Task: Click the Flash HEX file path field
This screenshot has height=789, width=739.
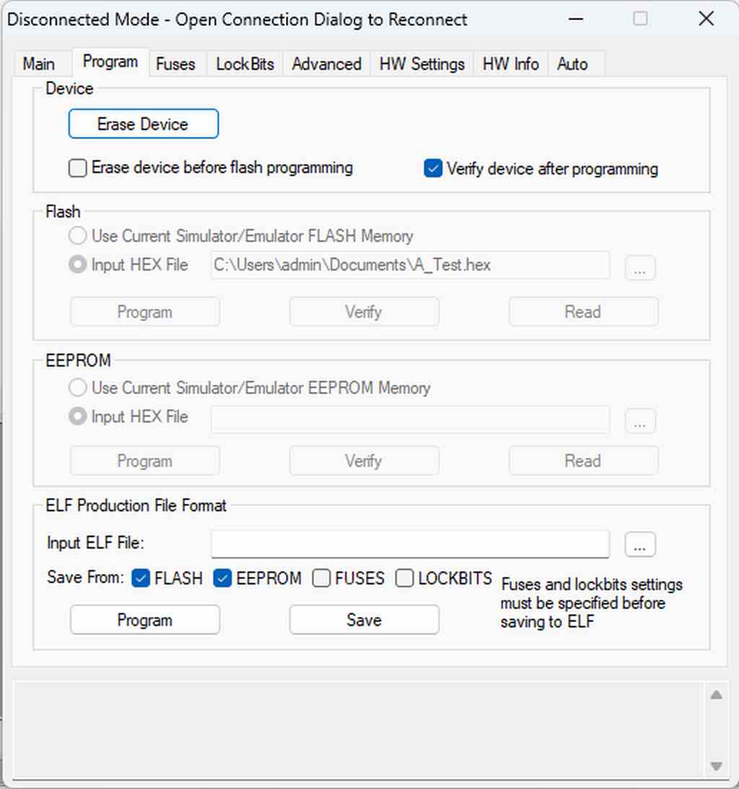Action: click(x=410, y=265)
